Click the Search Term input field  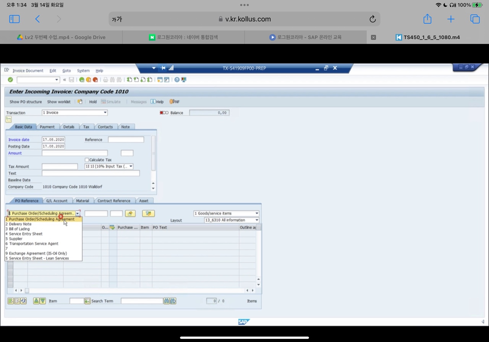(142, 301)
